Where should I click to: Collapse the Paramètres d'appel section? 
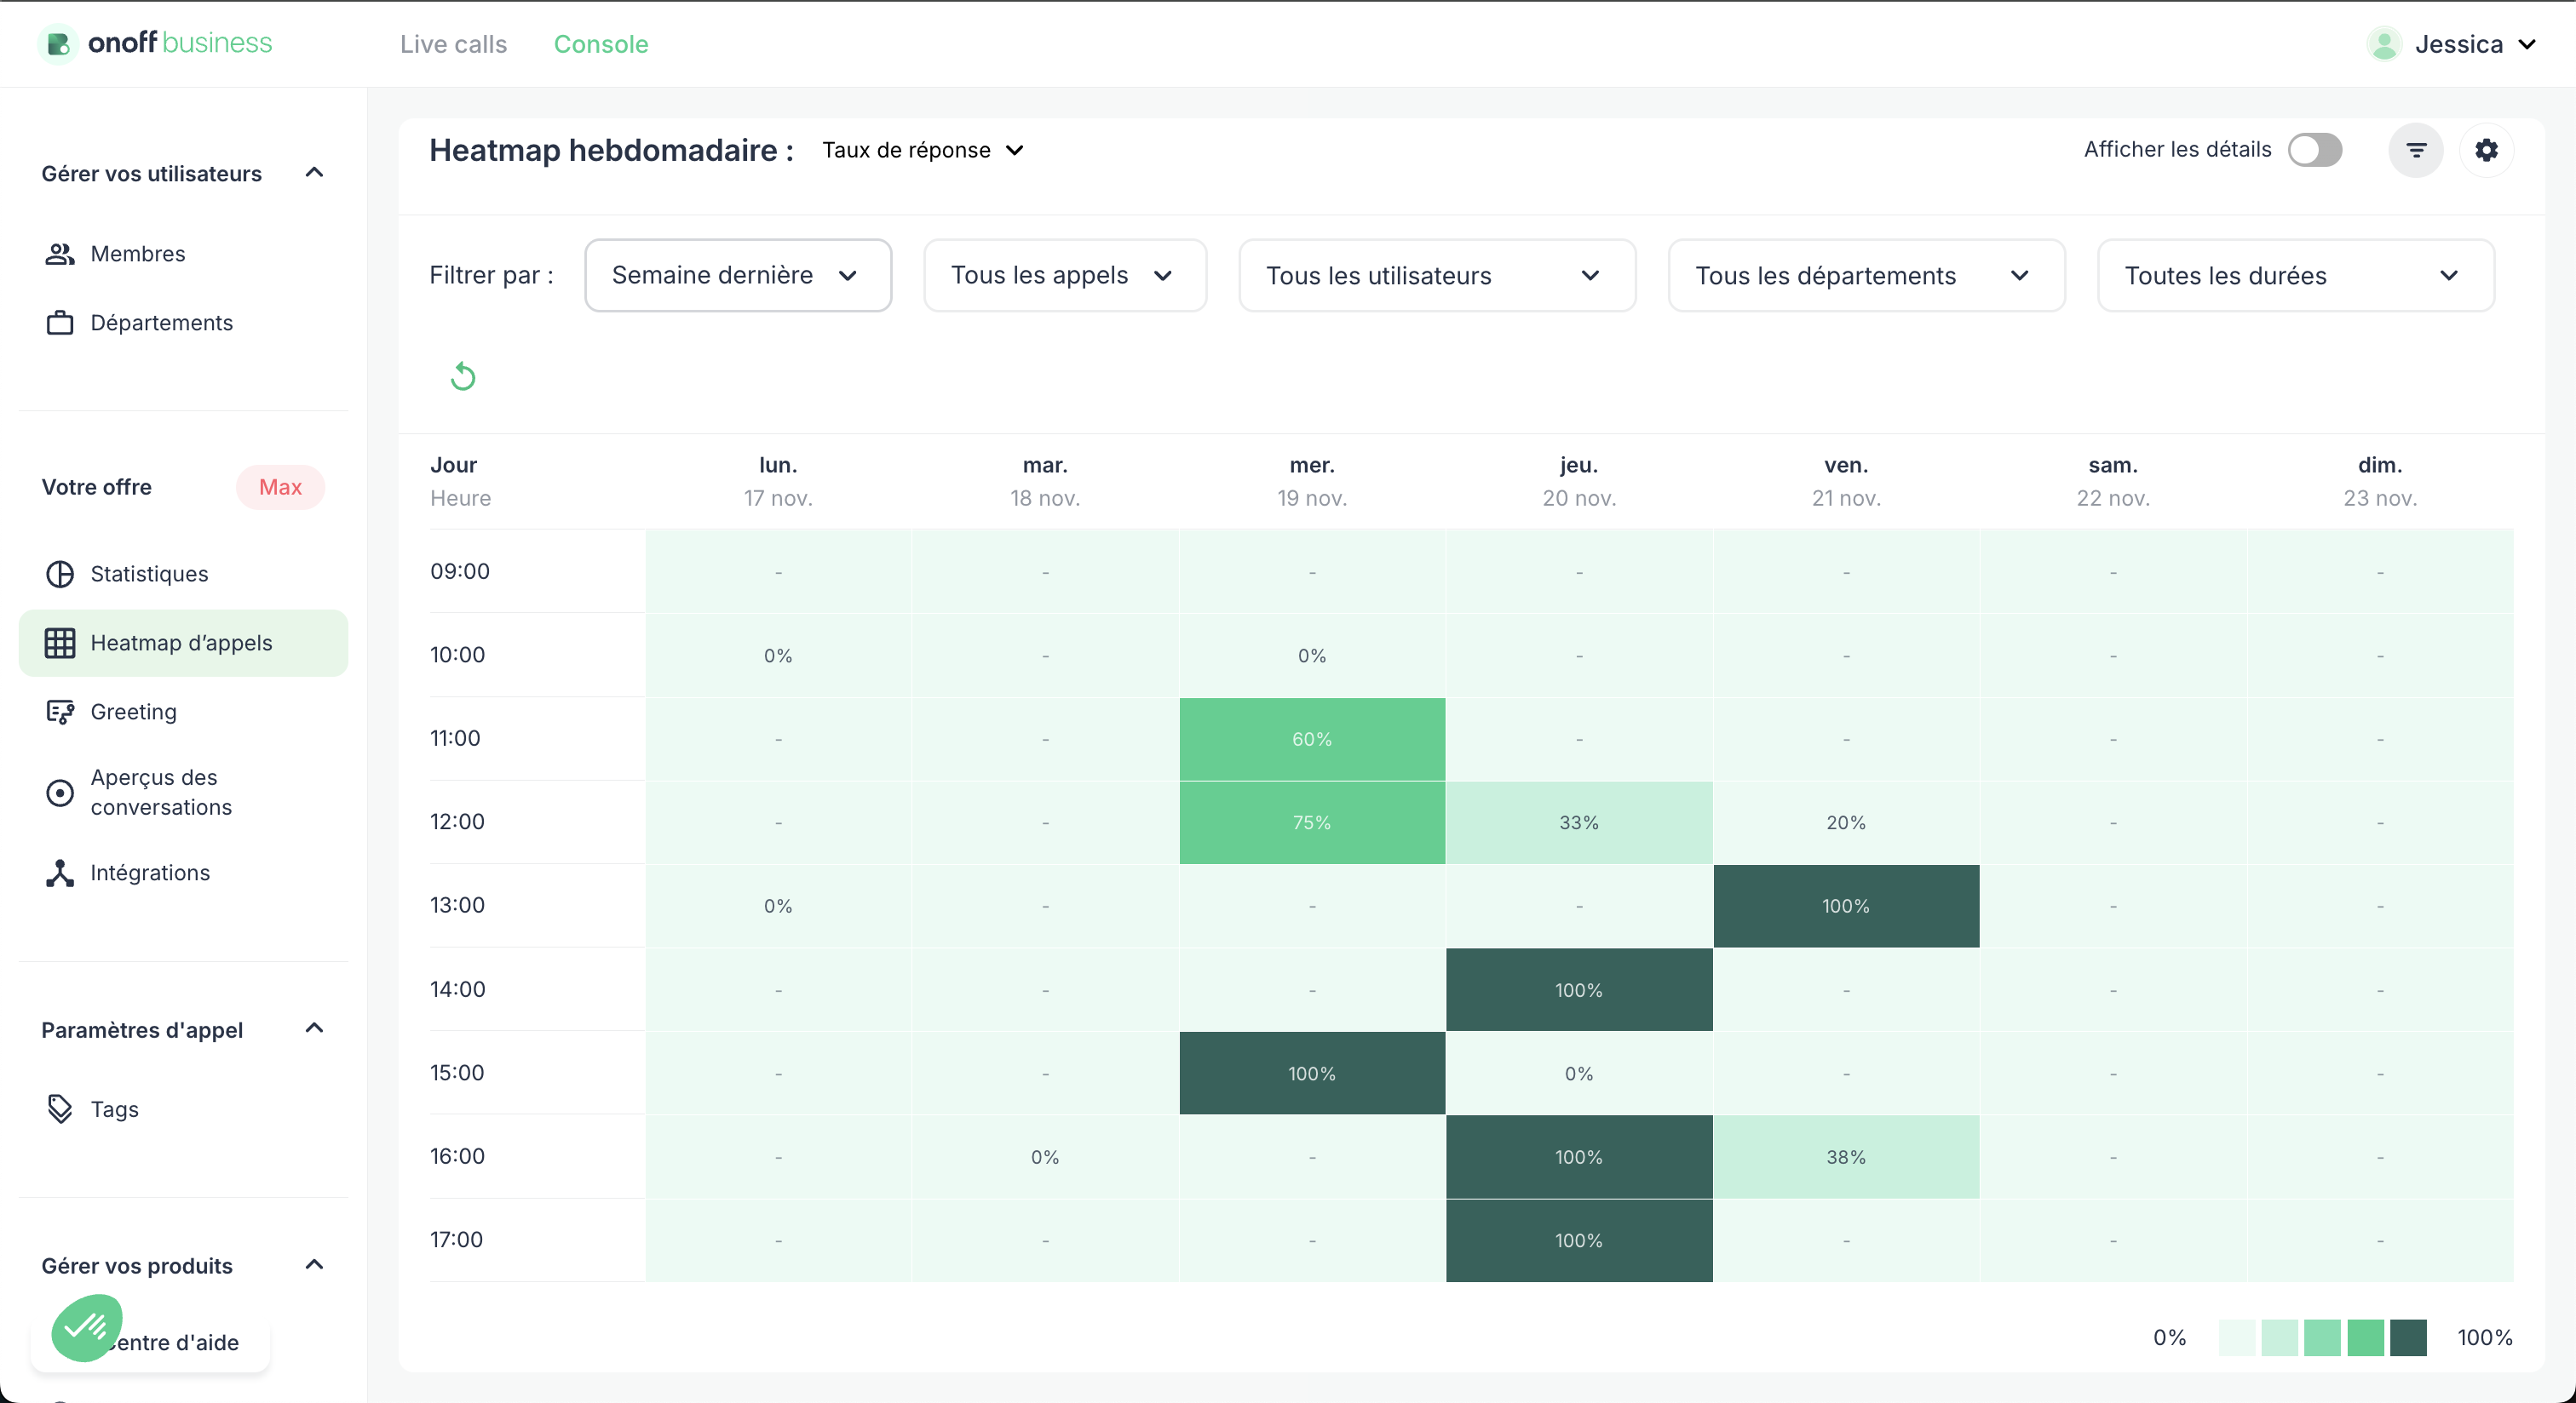coord(314,1028)
